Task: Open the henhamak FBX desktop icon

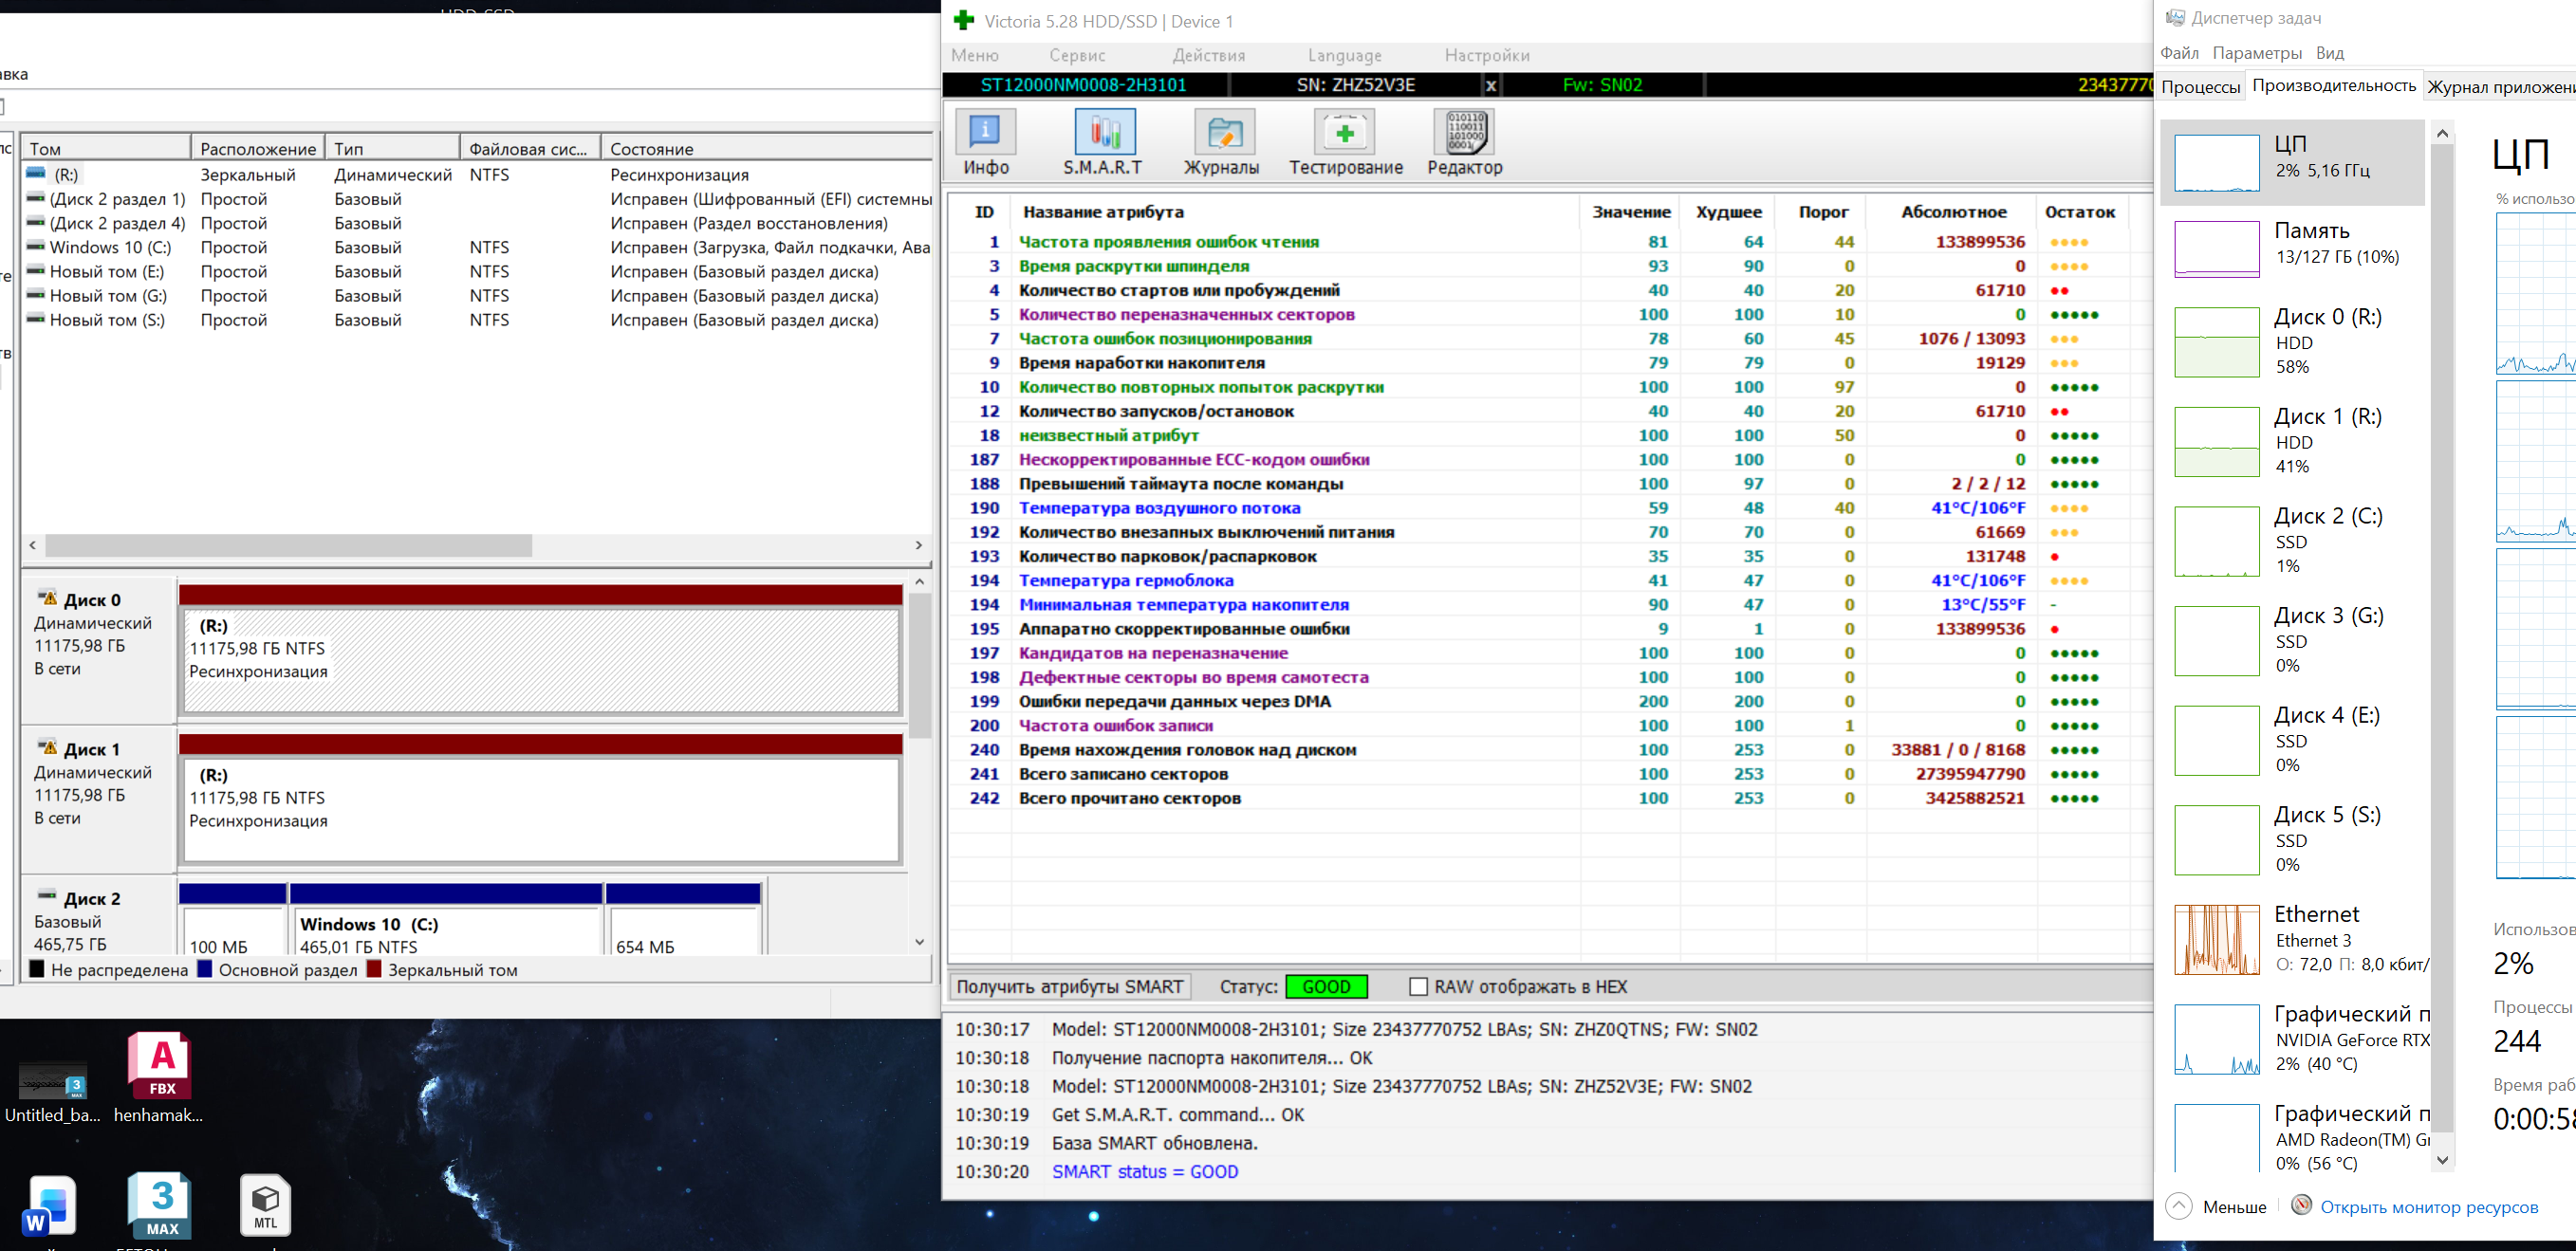Action: [160, 1065]
